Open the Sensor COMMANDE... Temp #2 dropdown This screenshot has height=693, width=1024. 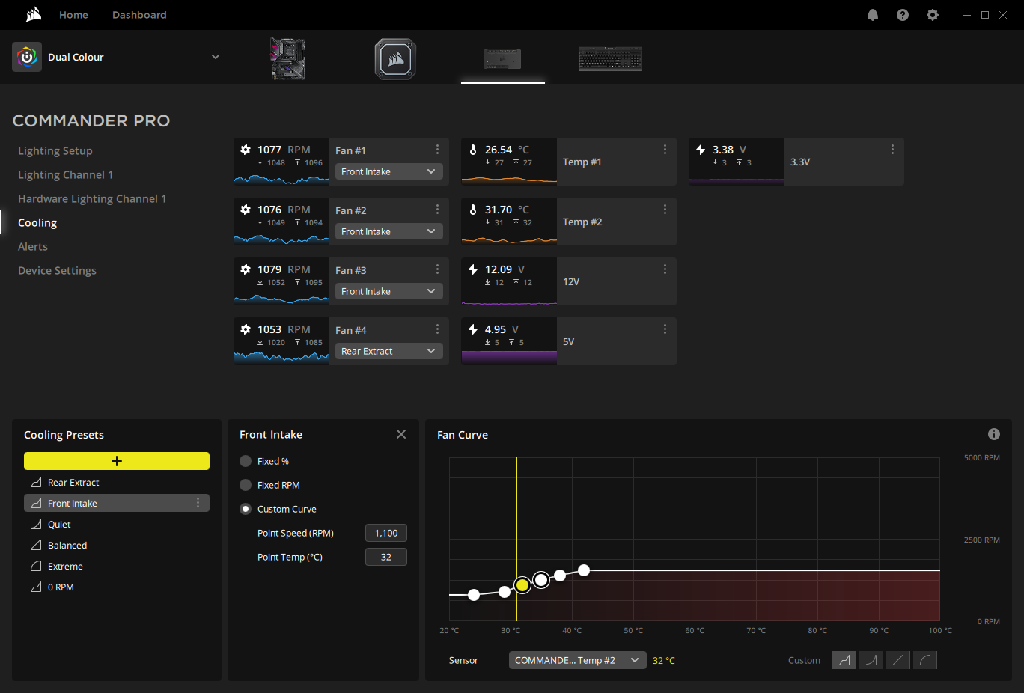pyautogui.click(x=578, y=660)
